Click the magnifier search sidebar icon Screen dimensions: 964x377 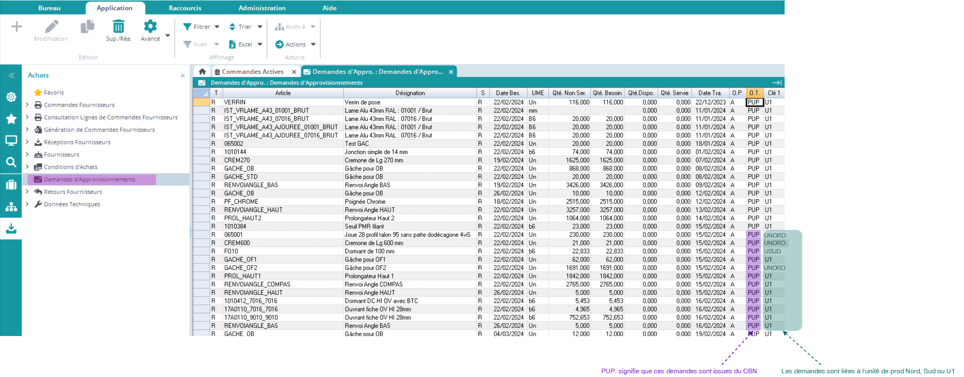click(x=11, y=162)
